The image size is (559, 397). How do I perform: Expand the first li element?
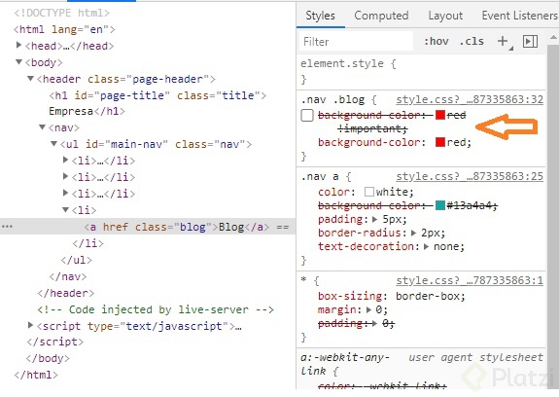(x=65, y=160)
